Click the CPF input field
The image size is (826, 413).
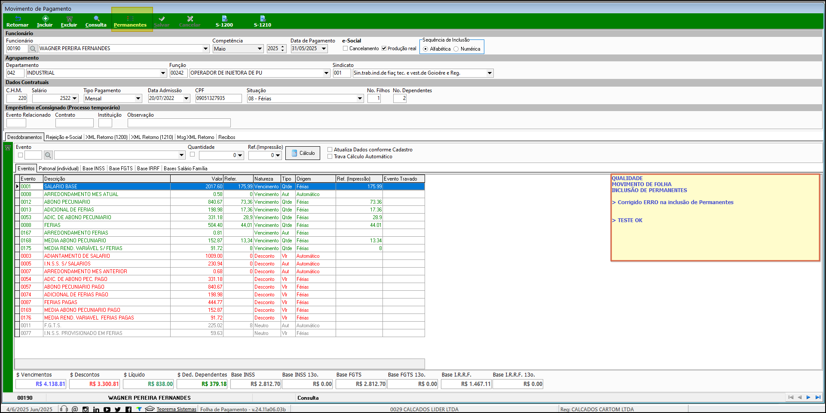click(x=218, y=98)
